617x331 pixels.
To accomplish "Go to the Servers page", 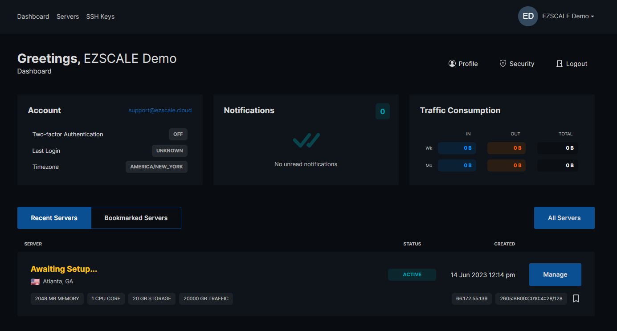I will tap(68, 16).
